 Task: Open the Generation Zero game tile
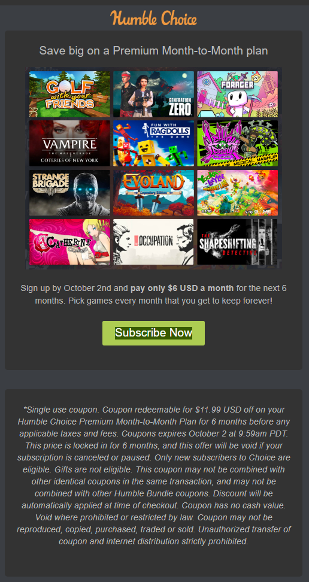click(153, 94)
